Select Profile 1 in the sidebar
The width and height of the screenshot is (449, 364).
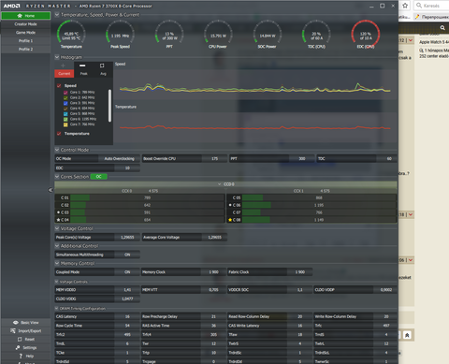click(x=25, y=41)
